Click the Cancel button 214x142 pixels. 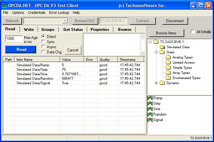[x=73, y=50]
